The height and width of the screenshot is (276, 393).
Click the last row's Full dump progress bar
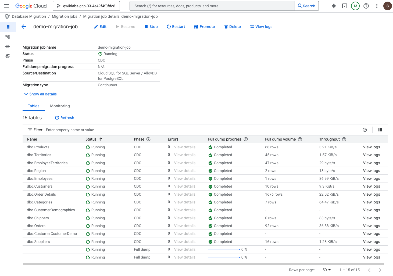[x=224, y=257]
